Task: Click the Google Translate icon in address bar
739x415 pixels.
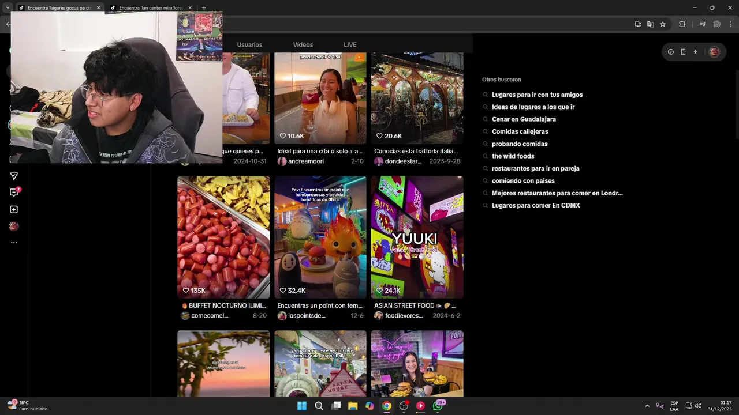Action: (x=650, y=24)
